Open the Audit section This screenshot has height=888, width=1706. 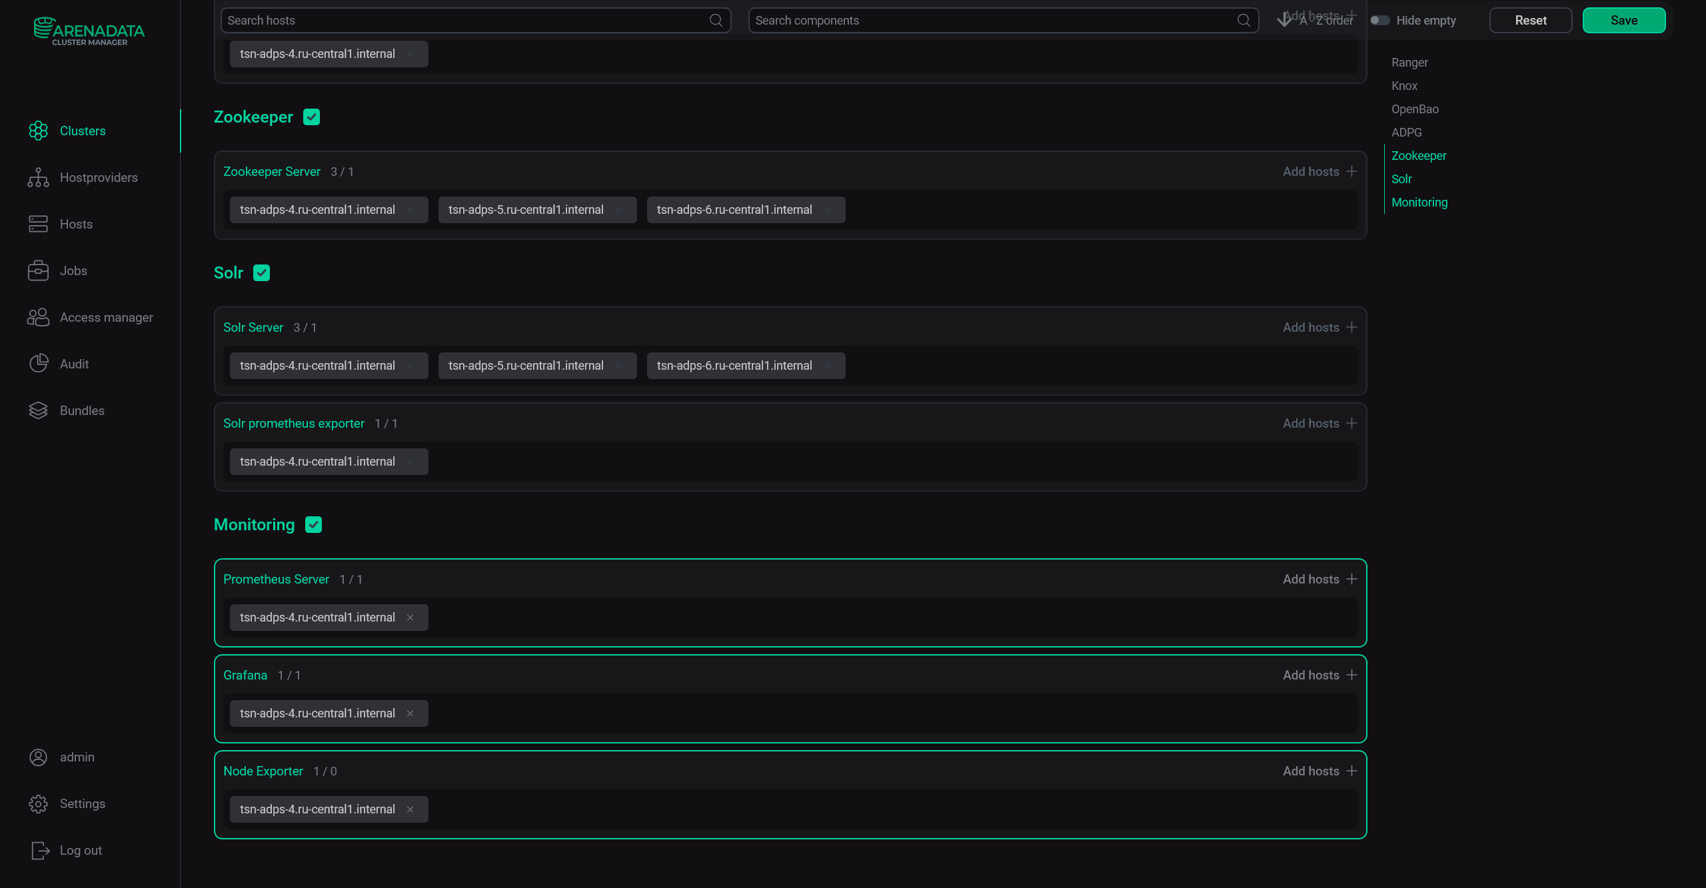73,364
